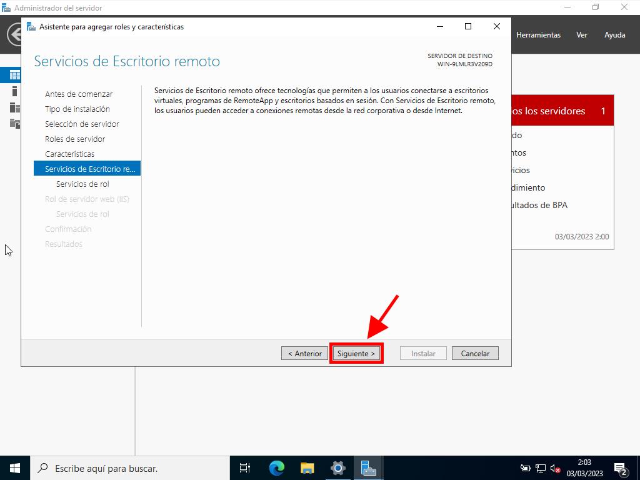
Task: Jump to the Roles de servidor step
Action: click(x=75, y=139)
